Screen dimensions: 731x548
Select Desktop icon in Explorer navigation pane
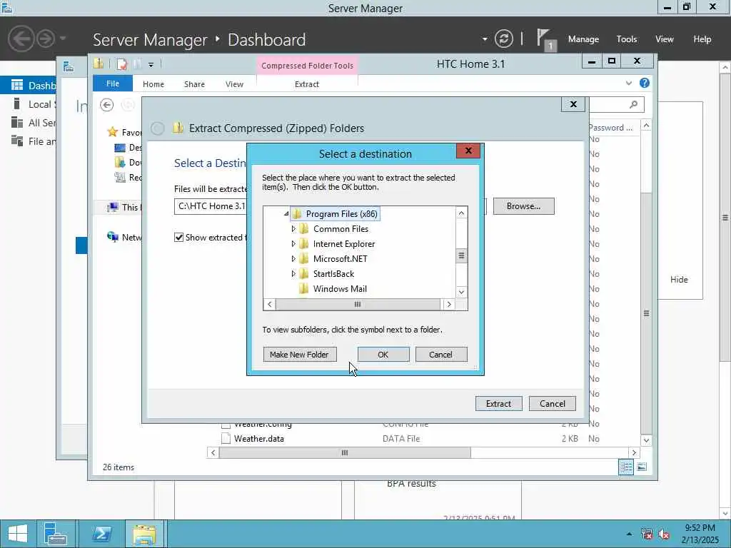[x=120, y=148]
